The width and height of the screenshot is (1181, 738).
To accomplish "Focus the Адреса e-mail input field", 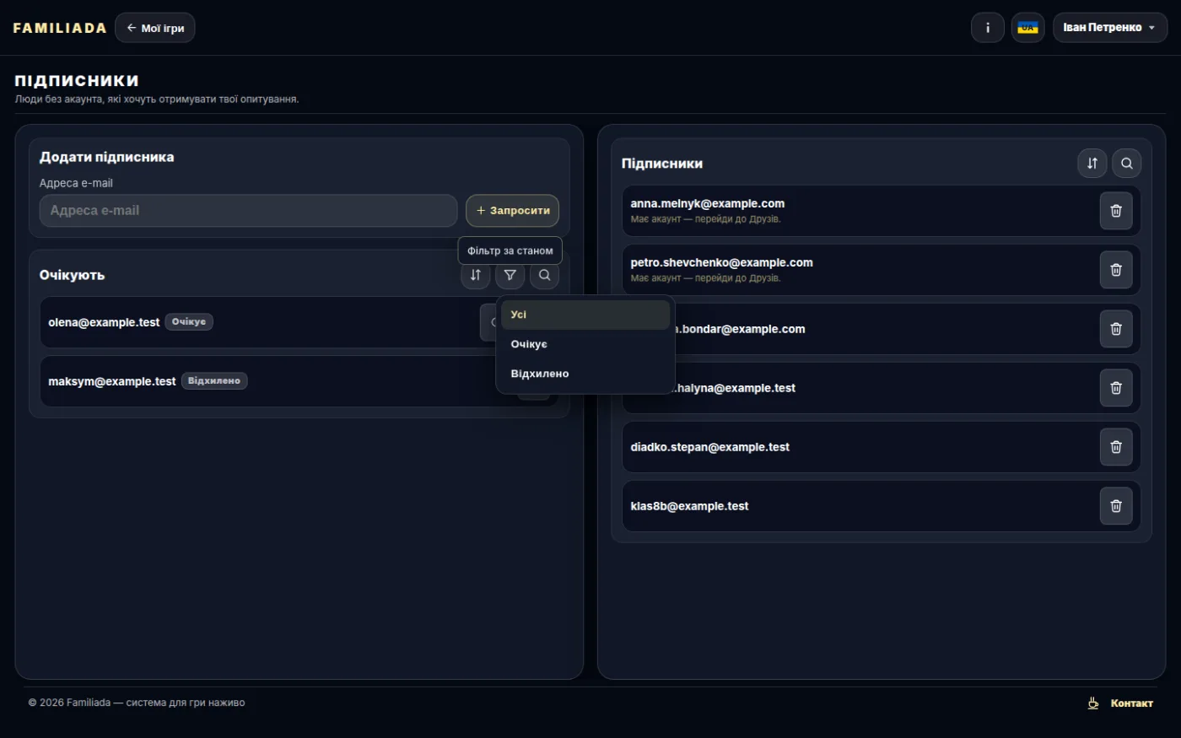I will pos(248,211).
